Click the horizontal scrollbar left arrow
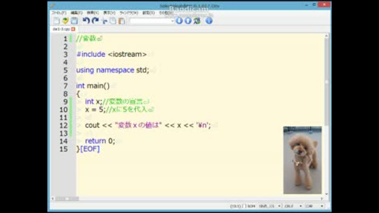 pos(53,198)
